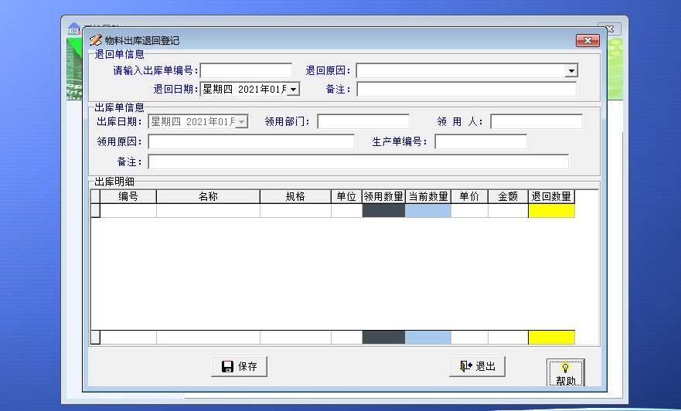Click the date text in the 退回日期 field
This screenshot has height=411, width=681.
pyautogui.click(x=244, y=90)
